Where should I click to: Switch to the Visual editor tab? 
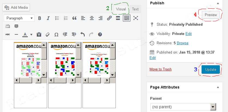point(121,9)
